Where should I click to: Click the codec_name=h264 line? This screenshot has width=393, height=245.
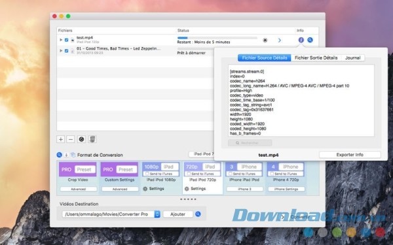[x=248, y=81]
